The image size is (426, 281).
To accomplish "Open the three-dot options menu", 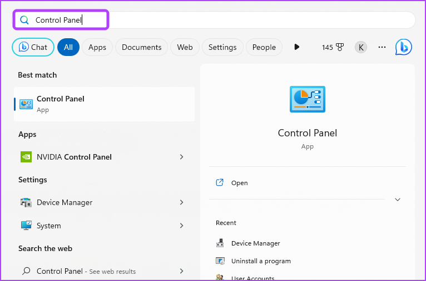I will pyautogui.click(x=382, y=47).
